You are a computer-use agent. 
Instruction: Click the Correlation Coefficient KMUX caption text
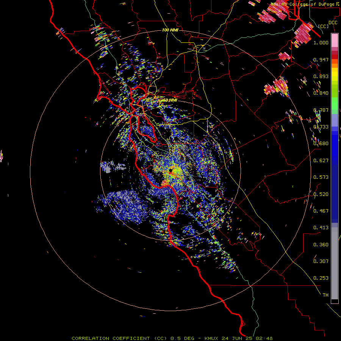[172, 338]
